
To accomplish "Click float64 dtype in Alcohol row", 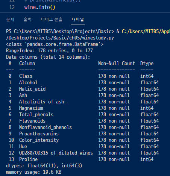I will (x=149, y=83).
